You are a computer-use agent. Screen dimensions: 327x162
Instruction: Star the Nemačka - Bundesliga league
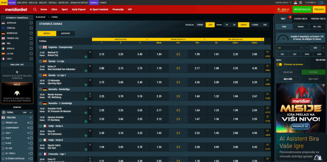click(41, 89)
